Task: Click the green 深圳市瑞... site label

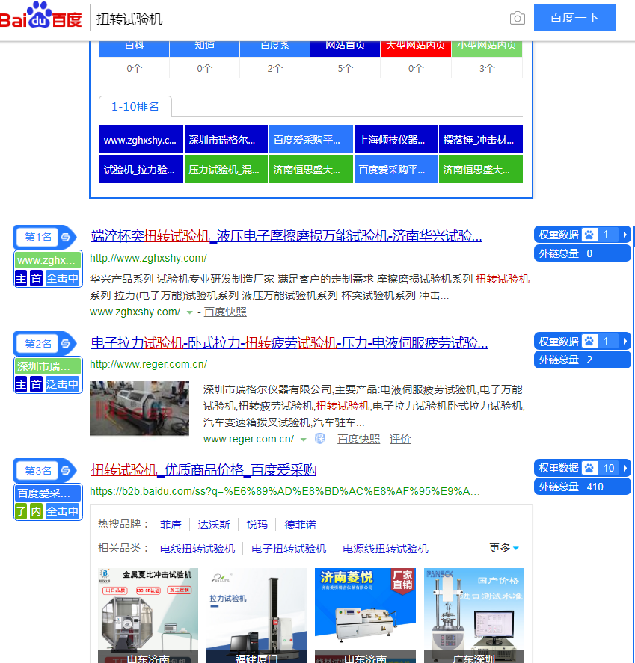Action: coord(48,366)
